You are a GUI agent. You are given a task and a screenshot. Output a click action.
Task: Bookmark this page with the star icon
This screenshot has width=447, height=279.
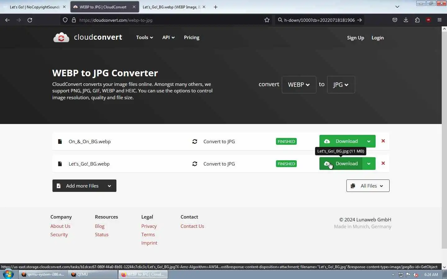point(267,20)
